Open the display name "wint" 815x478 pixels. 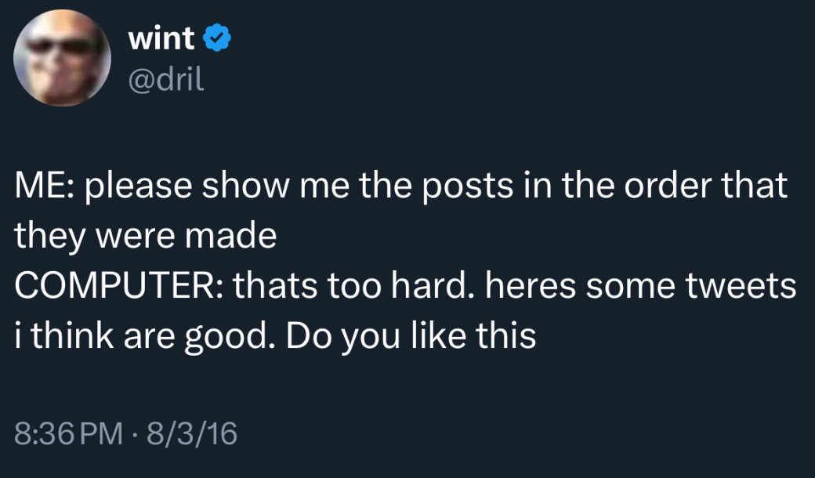[160, 38]
